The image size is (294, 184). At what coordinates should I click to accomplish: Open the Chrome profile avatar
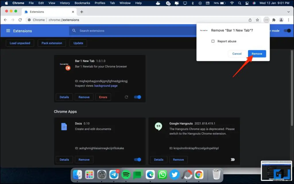(281, 20)
